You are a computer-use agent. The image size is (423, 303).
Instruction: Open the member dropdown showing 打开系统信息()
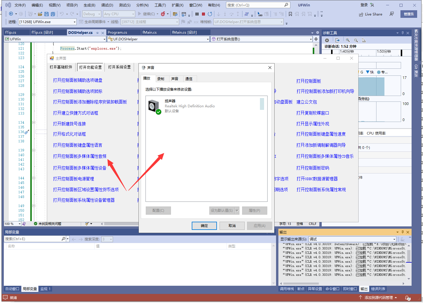pos(262,39)
